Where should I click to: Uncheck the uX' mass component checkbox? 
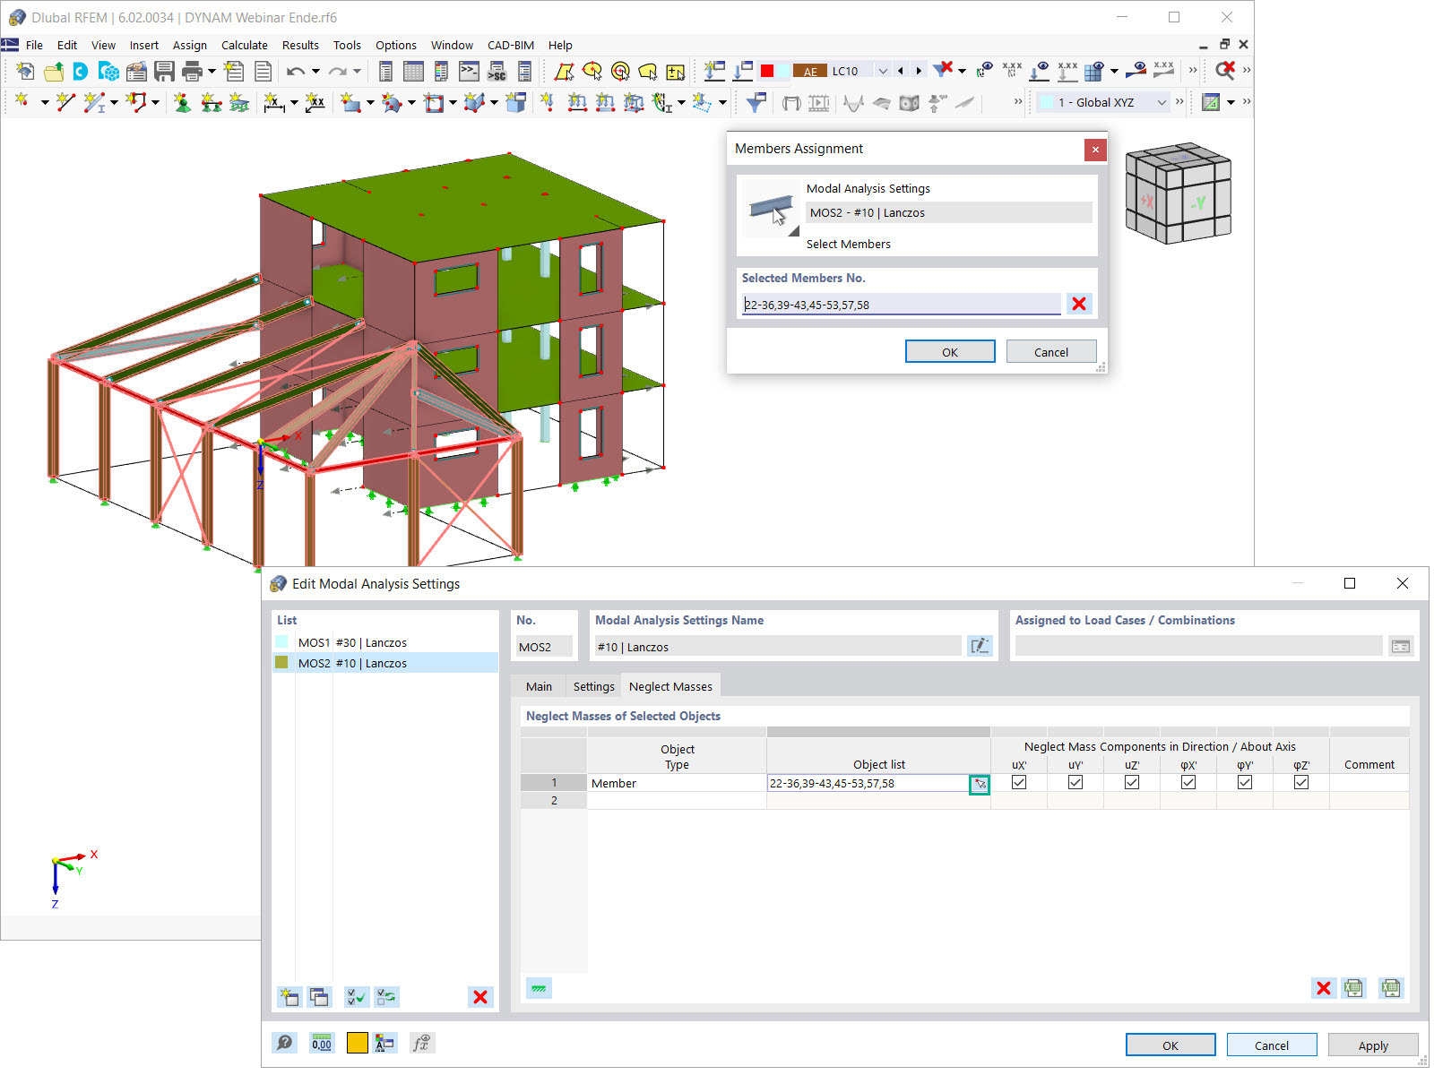click(x=1019, y=782)
